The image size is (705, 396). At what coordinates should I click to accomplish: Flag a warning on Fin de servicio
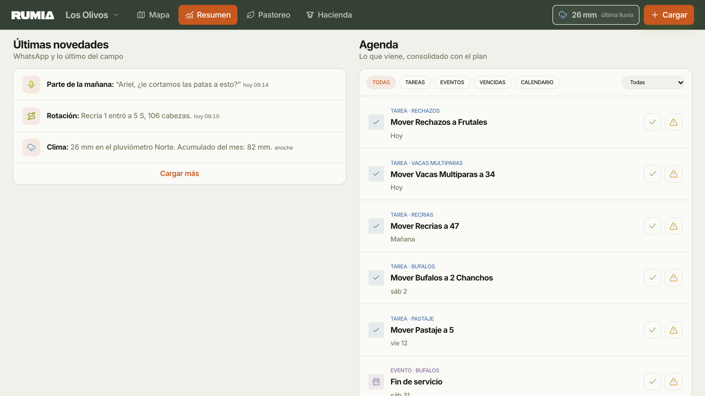(674, 382)
